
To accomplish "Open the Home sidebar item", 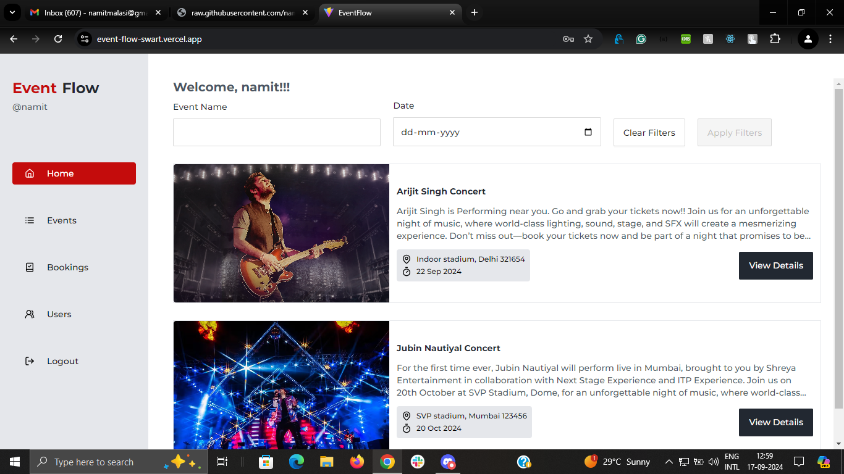I will 74,173.
